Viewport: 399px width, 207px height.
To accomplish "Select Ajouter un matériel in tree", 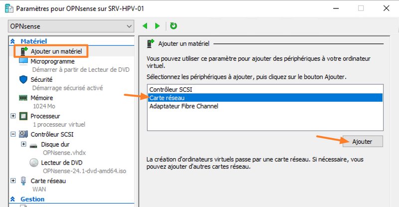I will (56, 51).
